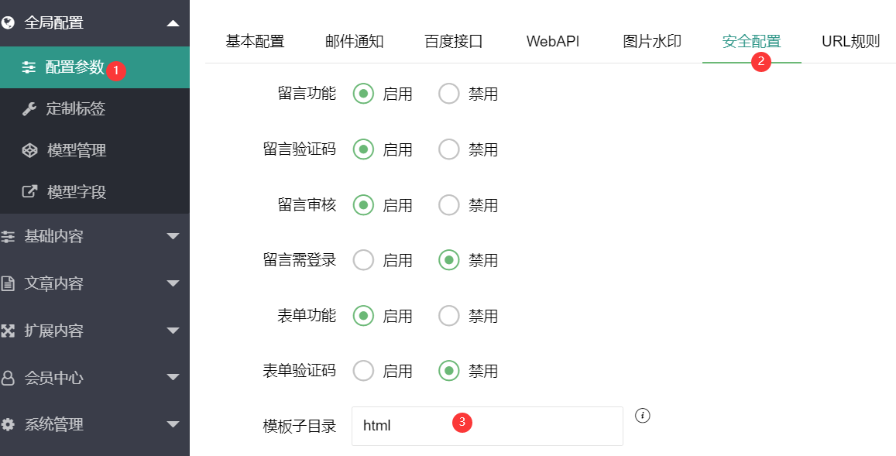This screenshot has height=456, width=896.
Task: Click the globe icon beside 全局配置
Action: (x=8, y=23)
